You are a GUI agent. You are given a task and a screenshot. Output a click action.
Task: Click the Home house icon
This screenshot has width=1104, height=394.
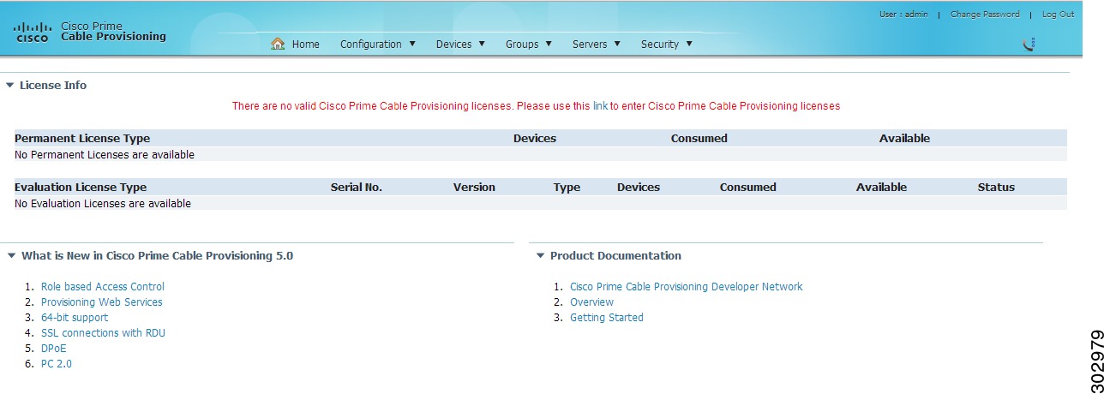(278, 44)
